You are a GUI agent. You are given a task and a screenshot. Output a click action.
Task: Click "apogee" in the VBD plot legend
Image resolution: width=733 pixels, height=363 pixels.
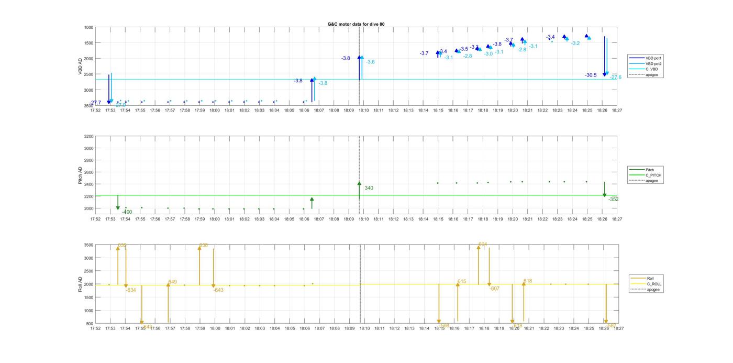pos(643,75)
